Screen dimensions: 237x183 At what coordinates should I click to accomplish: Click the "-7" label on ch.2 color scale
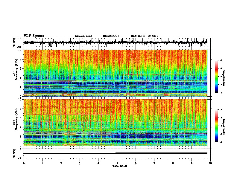(221, 142)
